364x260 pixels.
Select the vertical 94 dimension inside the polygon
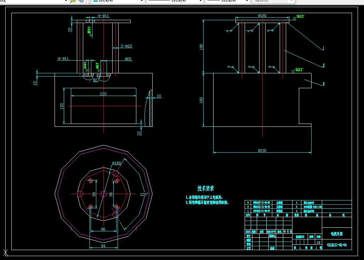[94, 194]
